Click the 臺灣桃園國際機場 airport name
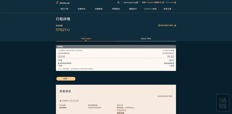 click(x=64, y=63)
